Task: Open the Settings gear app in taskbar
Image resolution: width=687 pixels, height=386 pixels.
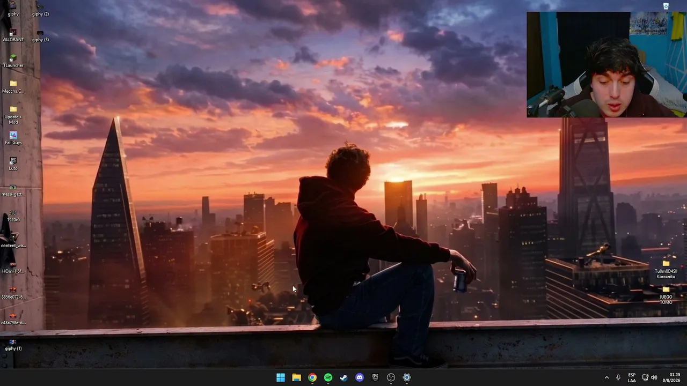Action: (407, 377)
